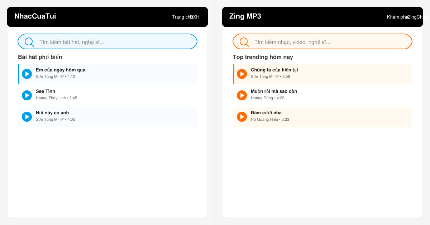
Task: Play the song Nơi này có anh
Action: pyautogui.click(x=27, y=117)
